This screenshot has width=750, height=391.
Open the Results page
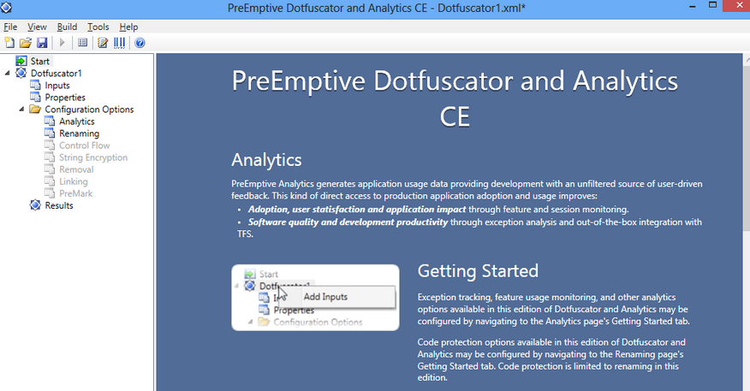click(x=59, y=205)
